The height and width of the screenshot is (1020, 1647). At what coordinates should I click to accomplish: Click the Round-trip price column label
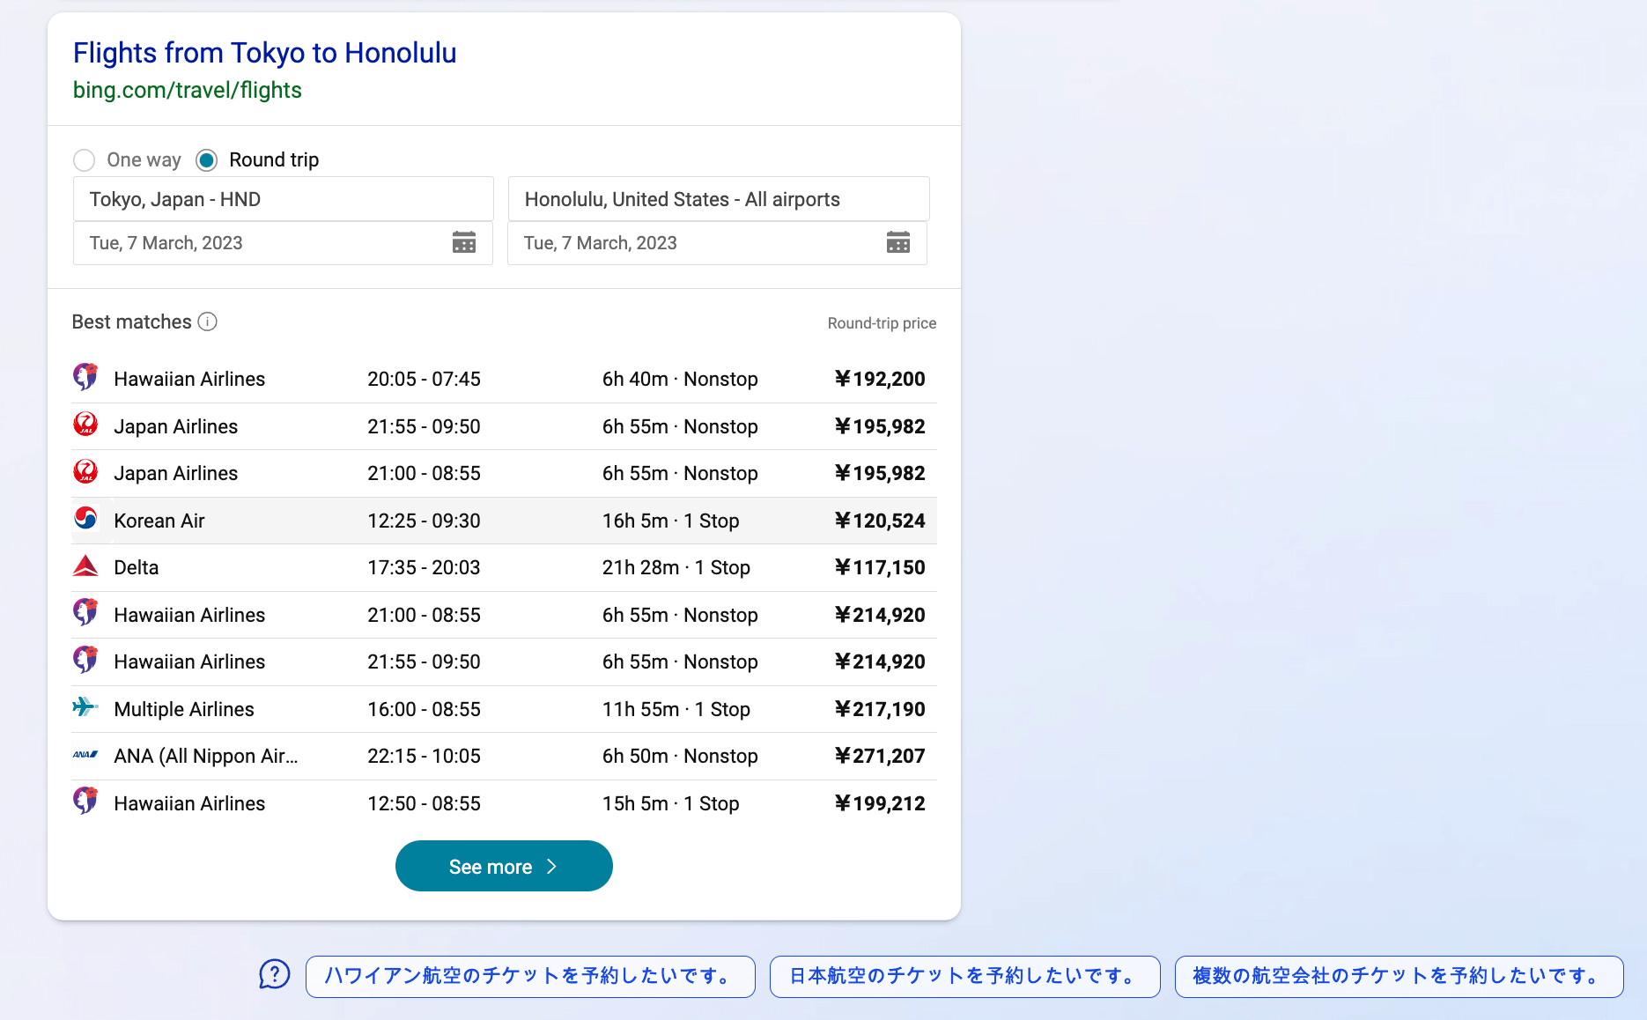click(x=882, y=323)
